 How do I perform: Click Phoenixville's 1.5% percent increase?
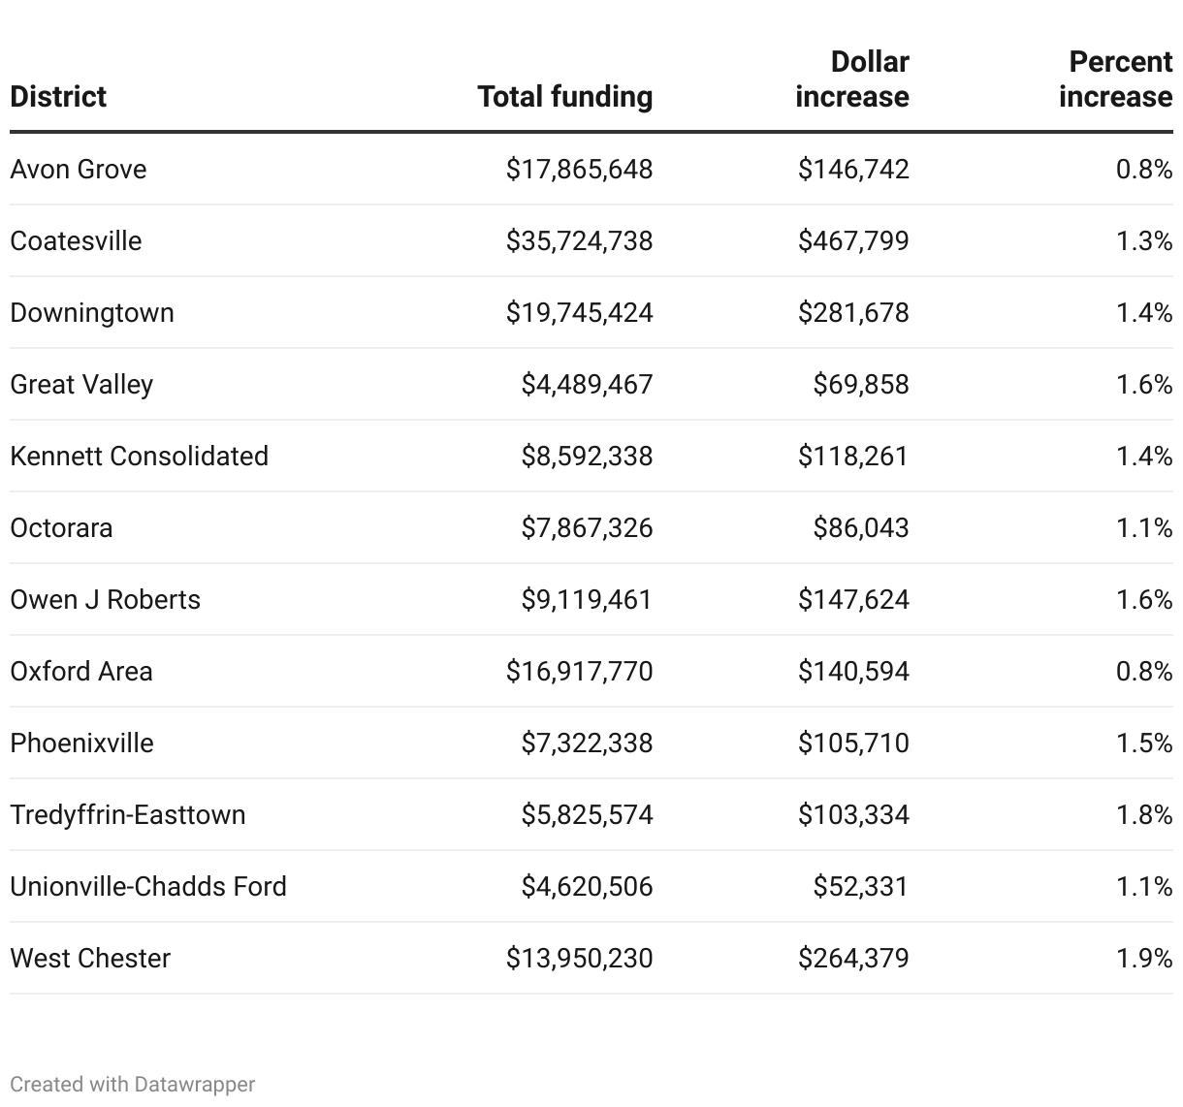tap(1144, 743)
